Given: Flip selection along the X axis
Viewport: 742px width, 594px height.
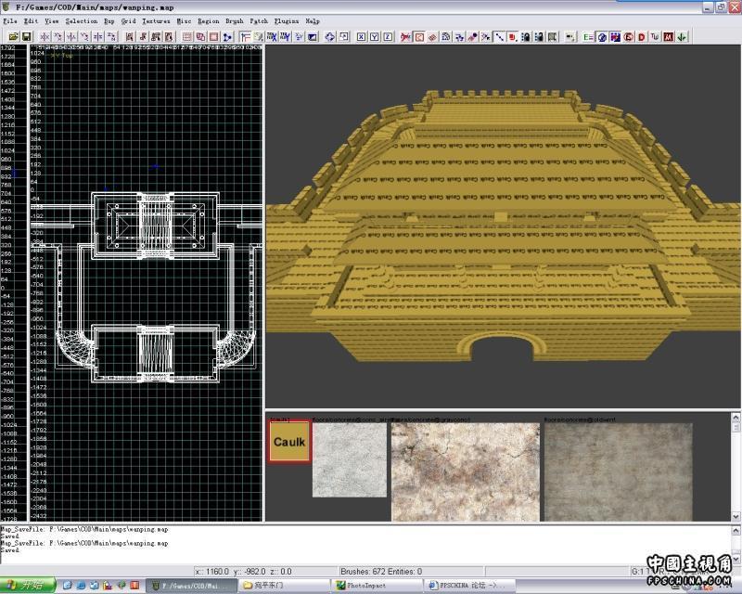Looking at the screenshot, I should point(45,37).
